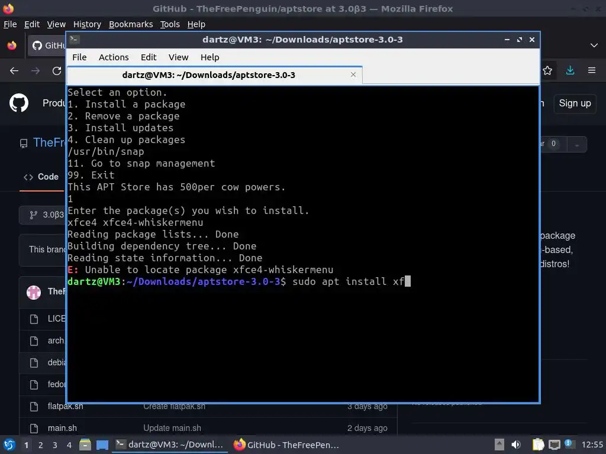Image resolution: width=606 pixels, height=454 pixels.
Task: Open the 3.0β3 branch selector
Action: [x=43, y=215]
